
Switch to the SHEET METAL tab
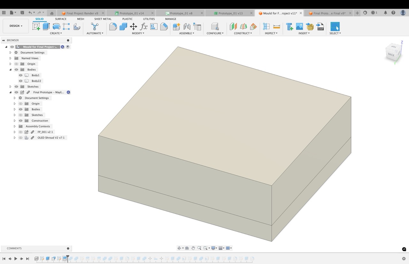[103, 19]
